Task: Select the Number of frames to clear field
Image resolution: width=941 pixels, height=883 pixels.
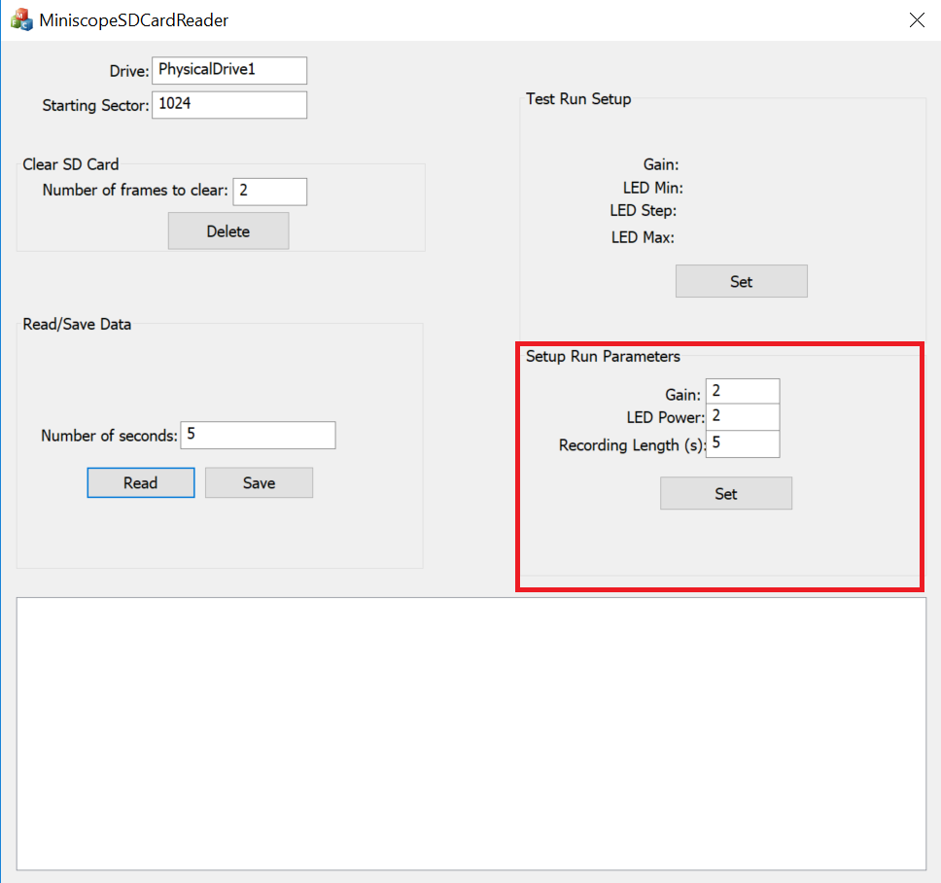Action: tap(269, 192)
